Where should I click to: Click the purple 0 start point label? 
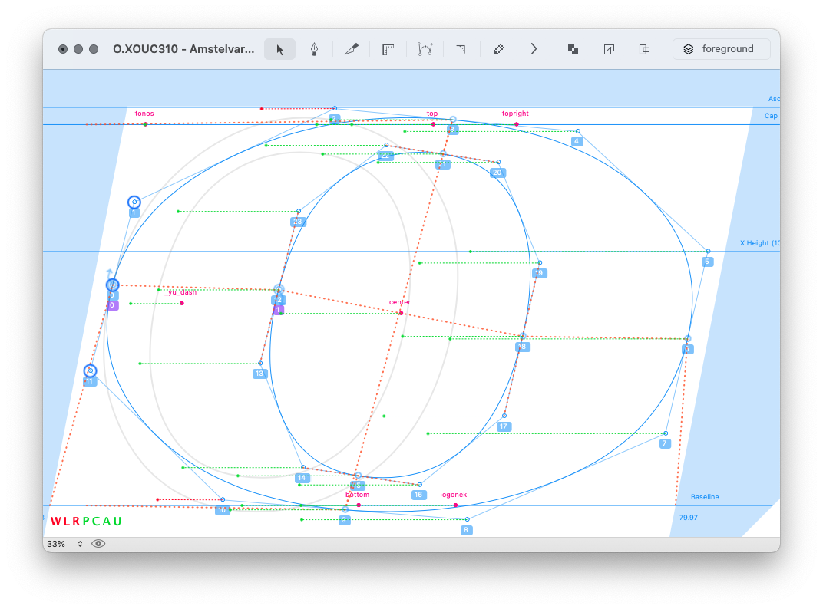(x=113, y=305)
